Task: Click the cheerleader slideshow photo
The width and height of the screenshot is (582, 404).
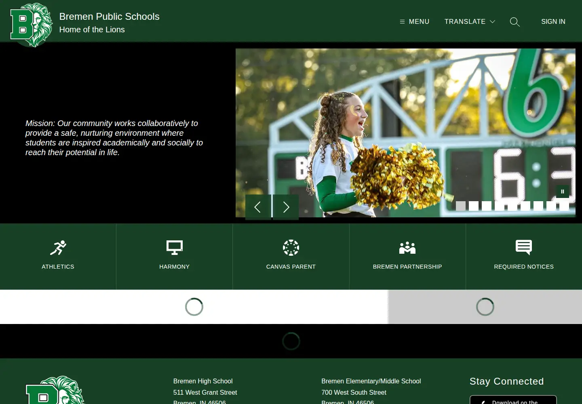Action: click(x=405, y=133)
